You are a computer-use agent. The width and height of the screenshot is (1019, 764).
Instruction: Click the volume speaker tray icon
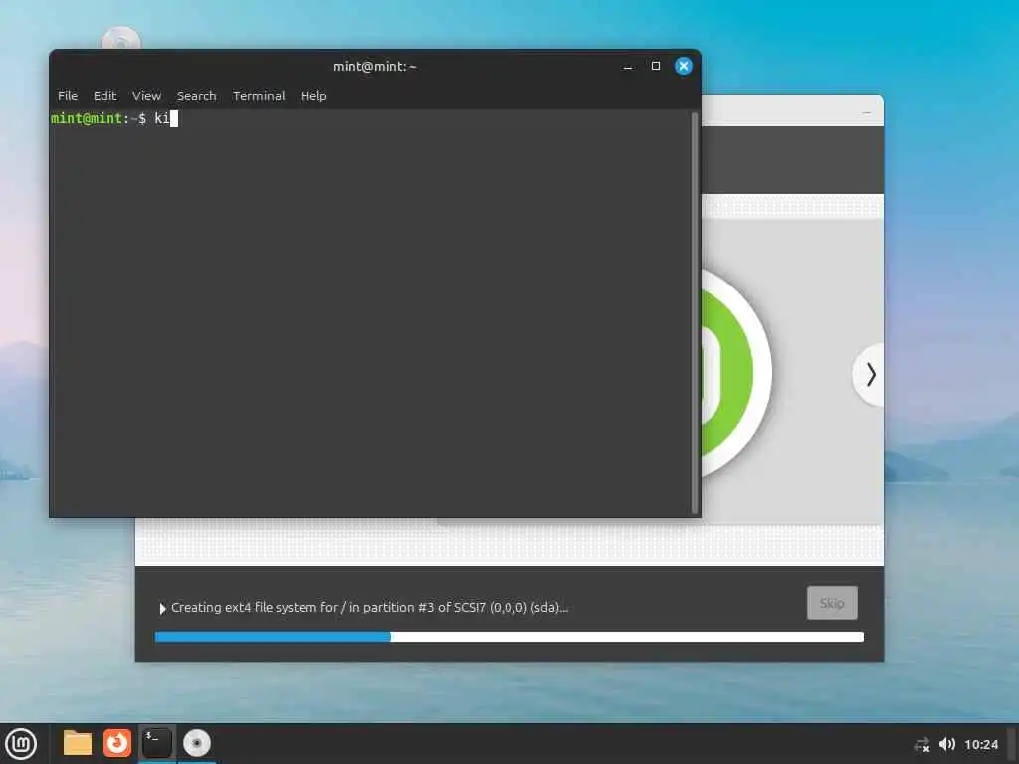tap(947, 744)
